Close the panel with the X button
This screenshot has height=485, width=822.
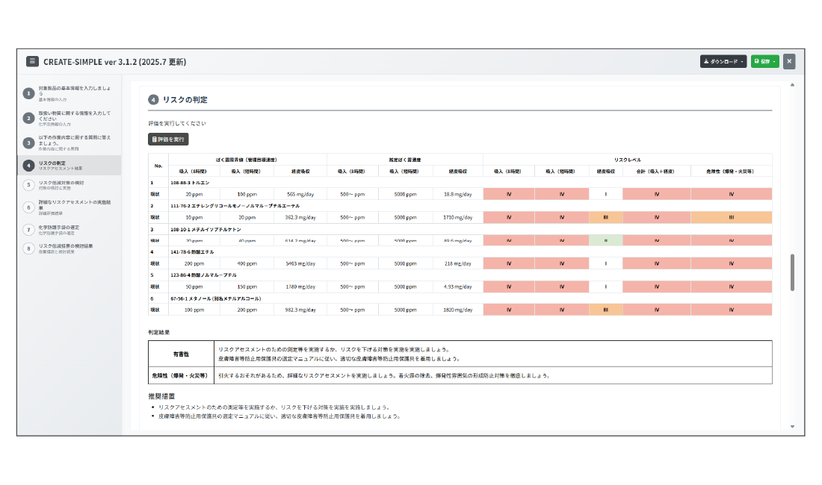[x=789, y=61]
